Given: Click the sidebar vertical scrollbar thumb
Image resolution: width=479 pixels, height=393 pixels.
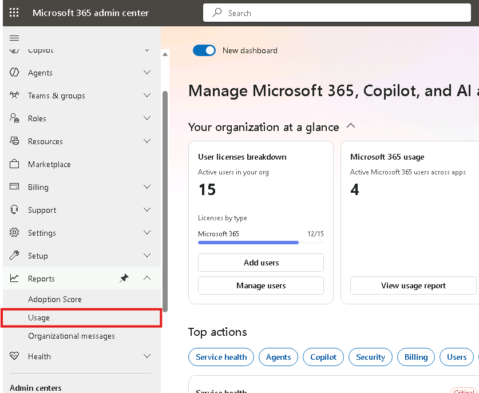Looking at the screenshot, I should [x=165, y=201].
